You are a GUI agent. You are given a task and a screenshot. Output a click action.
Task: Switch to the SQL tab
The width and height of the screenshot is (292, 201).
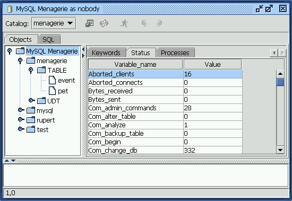pos(49,39)
